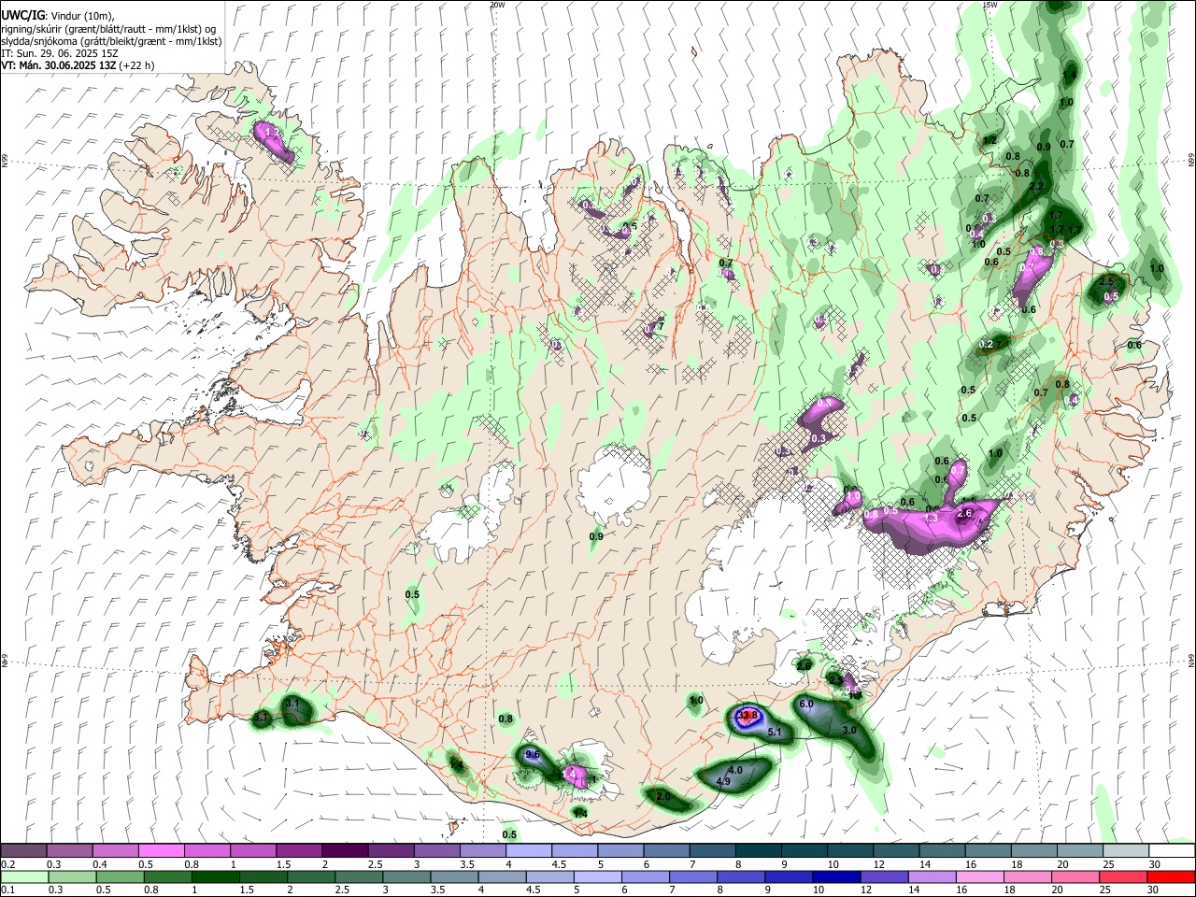Click the VT: Mán. 30.06.2025 13Z (+22 h) line

[x=78, y=65]
